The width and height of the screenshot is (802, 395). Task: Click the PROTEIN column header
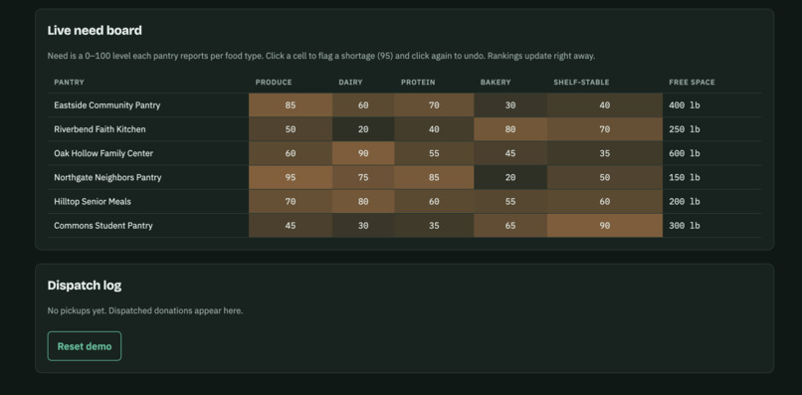click(x=418, y=83)
